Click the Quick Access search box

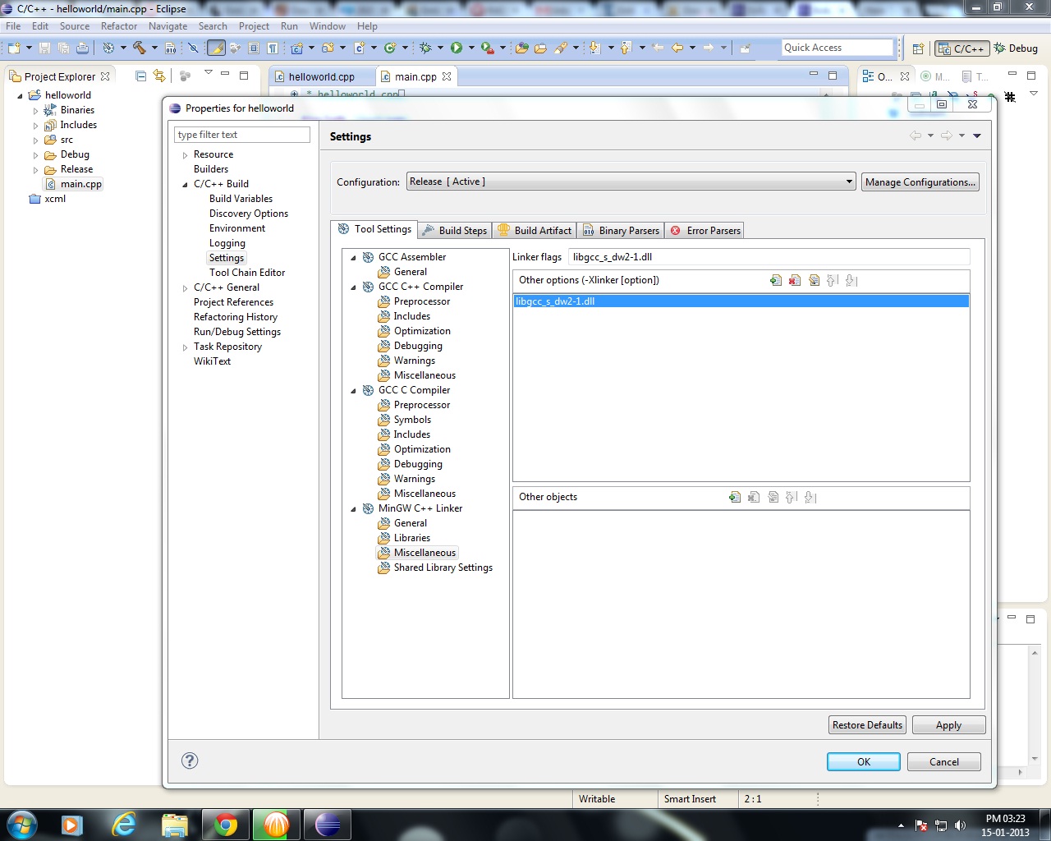point(838,48)
